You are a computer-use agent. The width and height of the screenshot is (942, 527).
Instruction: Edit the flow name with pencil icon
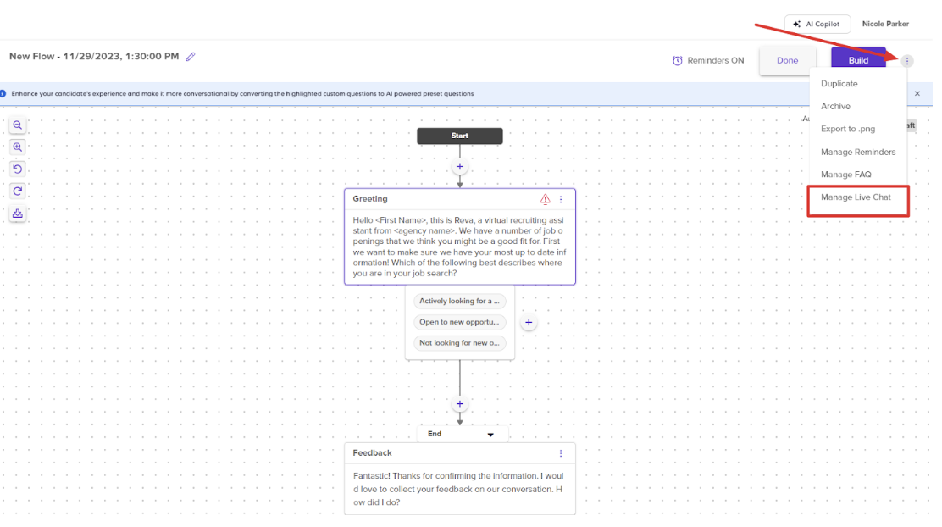[191, 57]
